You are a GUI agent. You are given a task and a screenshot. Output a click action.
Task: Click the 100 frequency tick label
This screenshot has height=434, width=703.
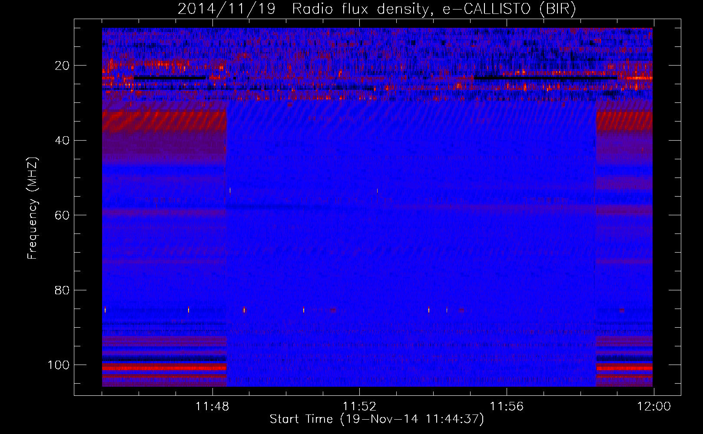coord(59,365)
